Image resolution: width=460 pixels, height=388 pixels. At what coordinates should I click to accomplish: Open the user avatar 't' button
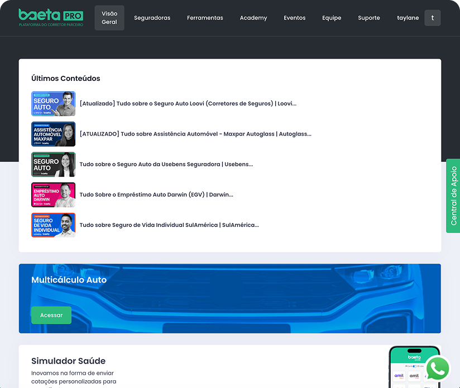pyautogui.click(x=433, y=18)
